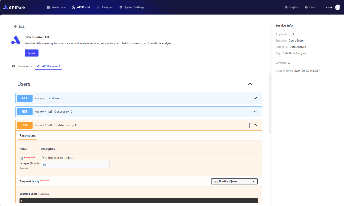
Task: Switch to the Documents tab
Action: click(22, 66)
